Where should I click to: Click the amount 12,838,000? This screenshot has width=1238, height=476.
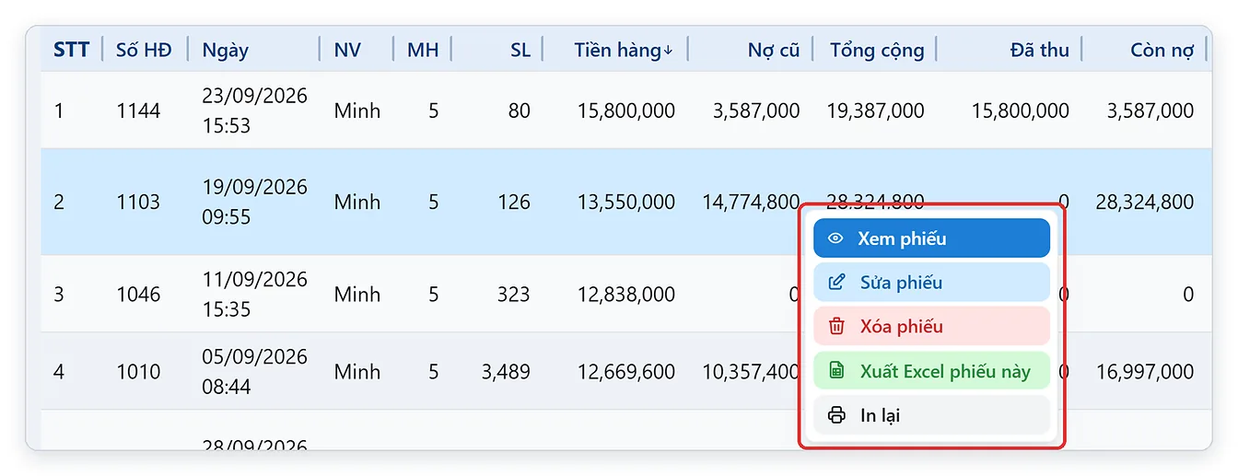(626, 295)
